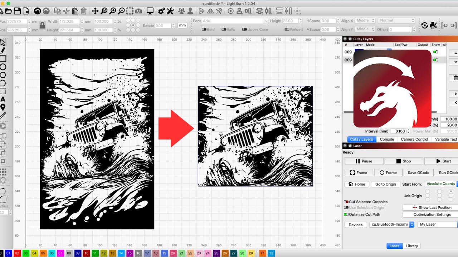Toggle Use Selection Origin
Image resolution: width=458 pixels, height=257 pixels.
346,208
